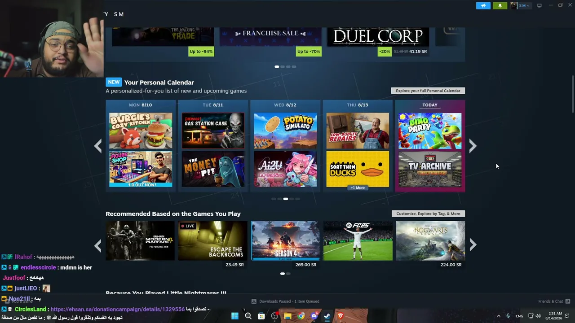Open the +1 More link under THU 8/13
Screen dimensions: 575x323
[x=358, y=188]
